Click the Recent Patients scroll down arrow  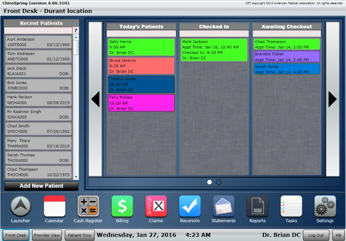coord(76,177)
